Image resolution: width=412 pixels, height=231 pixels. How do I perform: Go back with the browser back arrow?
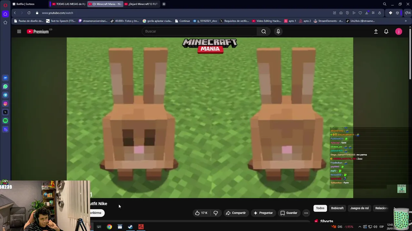click(x=15, y=13)
